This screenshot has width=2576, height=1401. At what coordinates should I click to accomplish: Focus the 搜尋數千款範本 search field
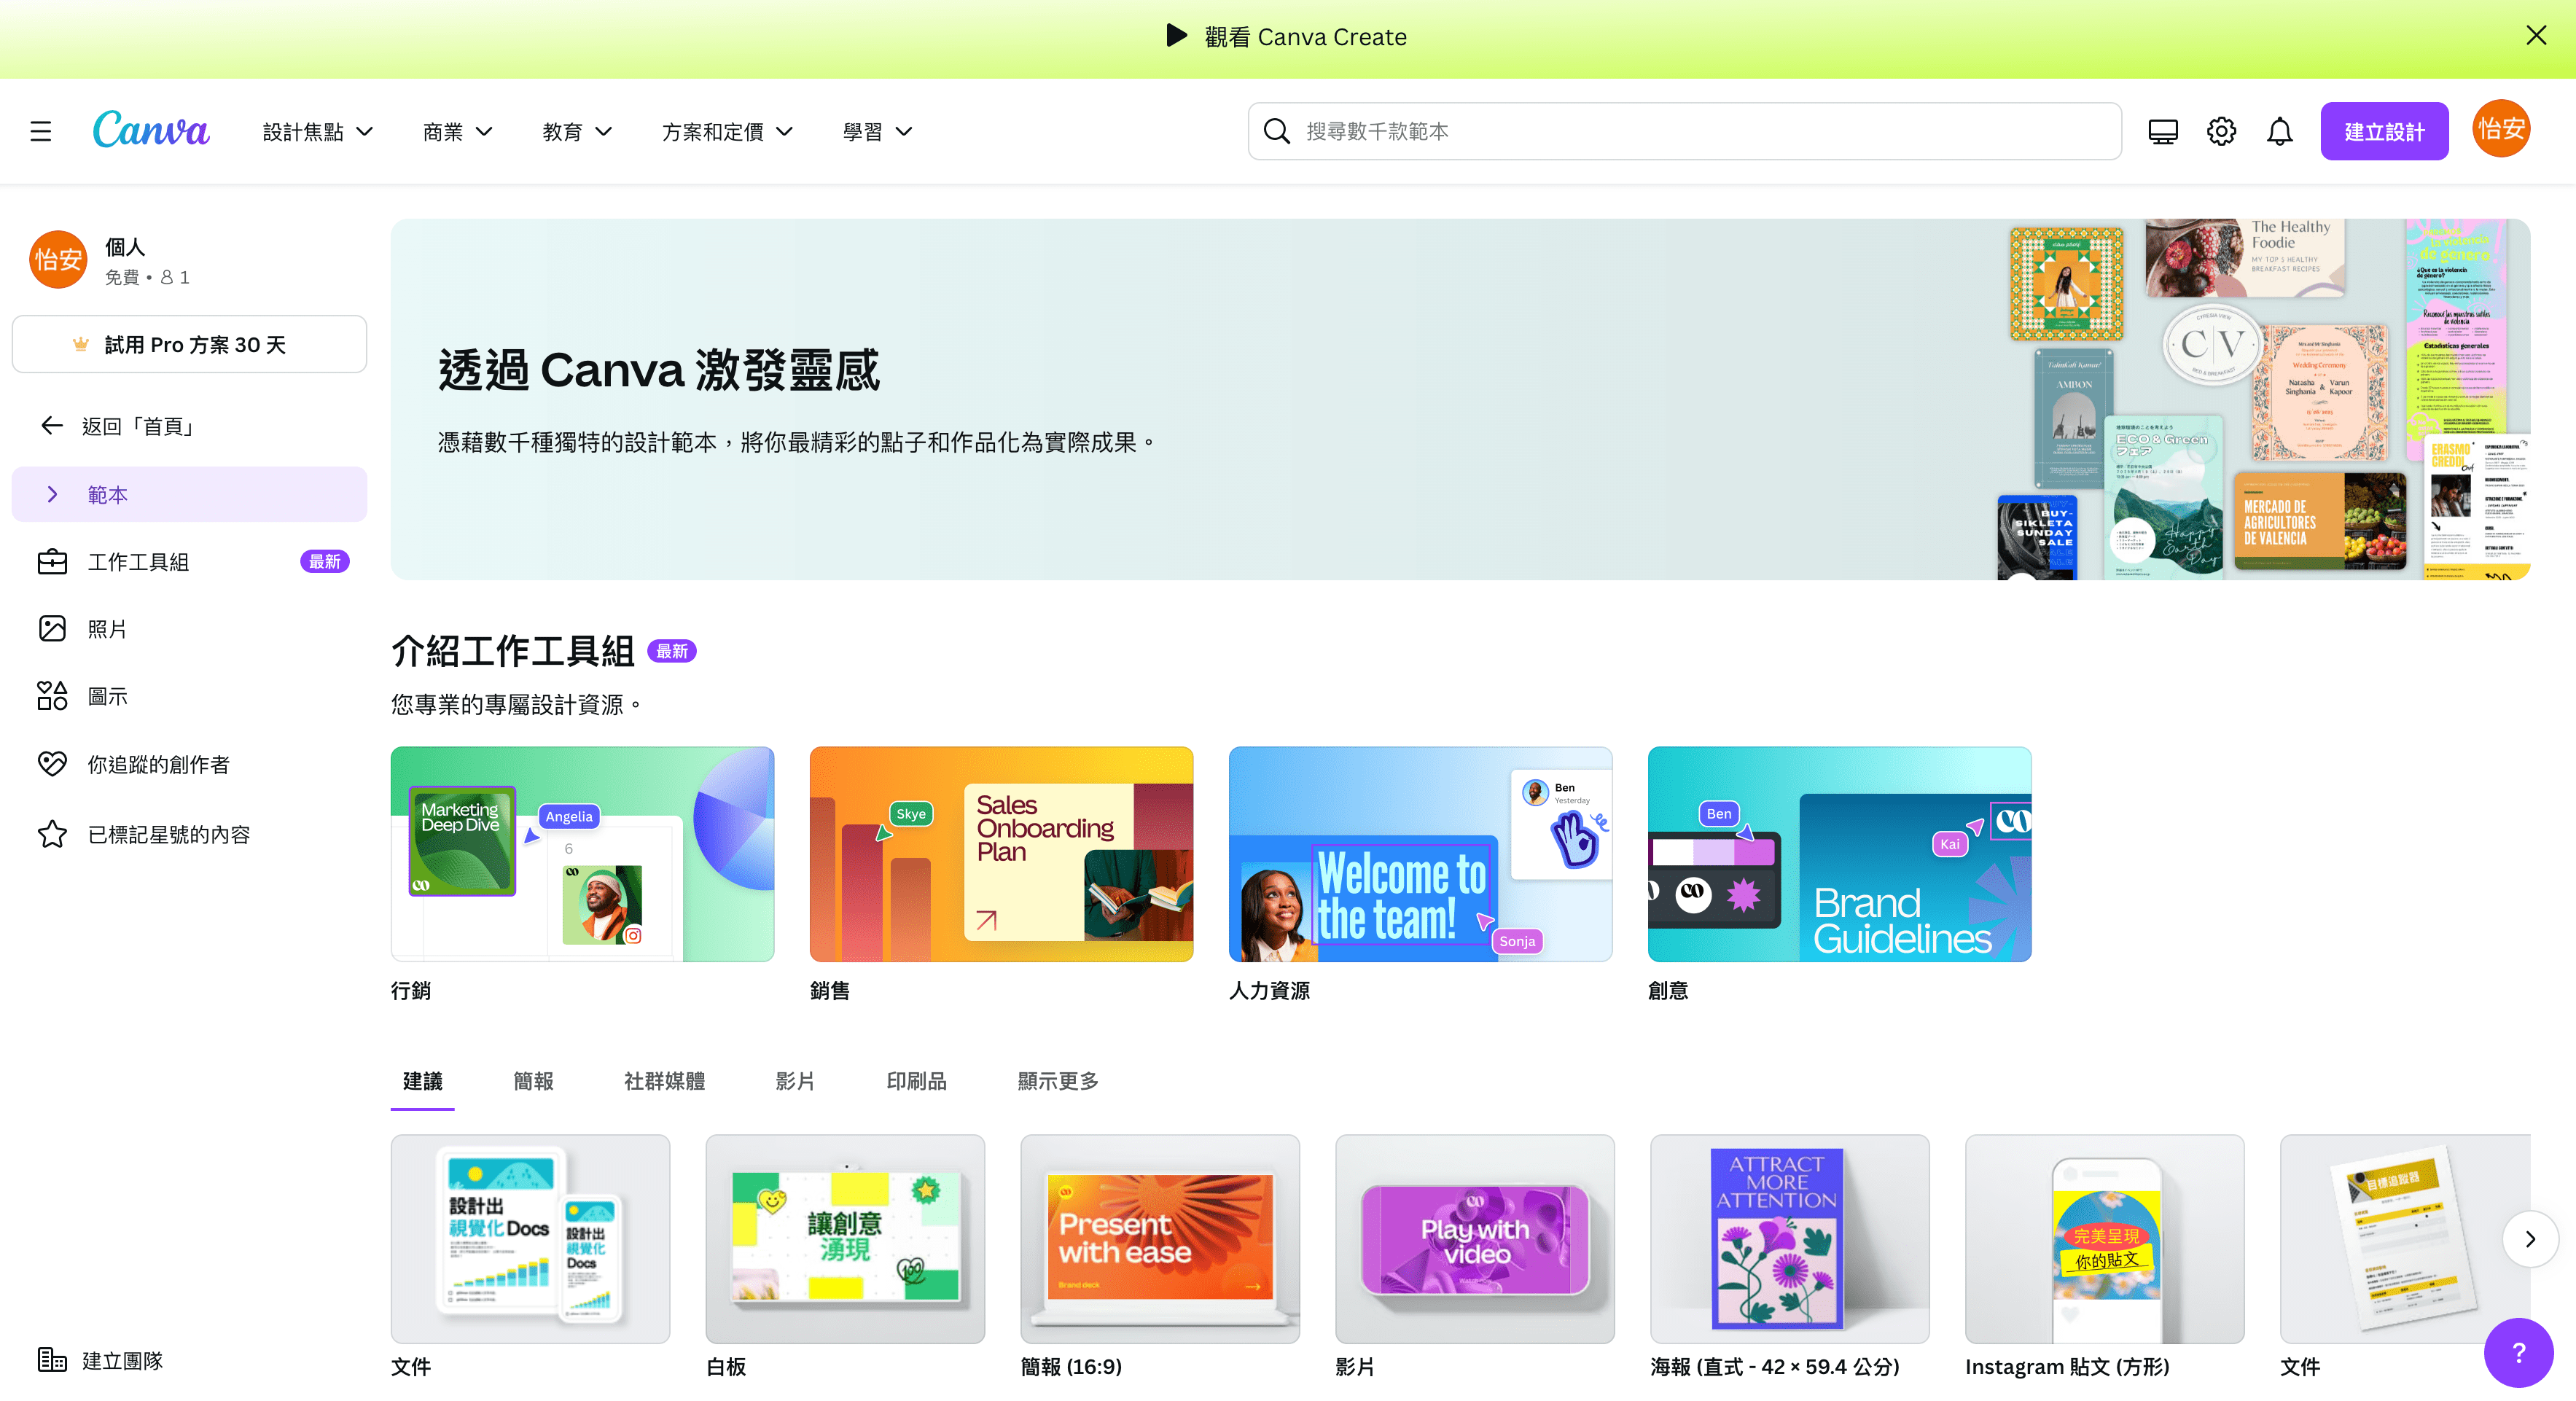[x=1684, y=131]
